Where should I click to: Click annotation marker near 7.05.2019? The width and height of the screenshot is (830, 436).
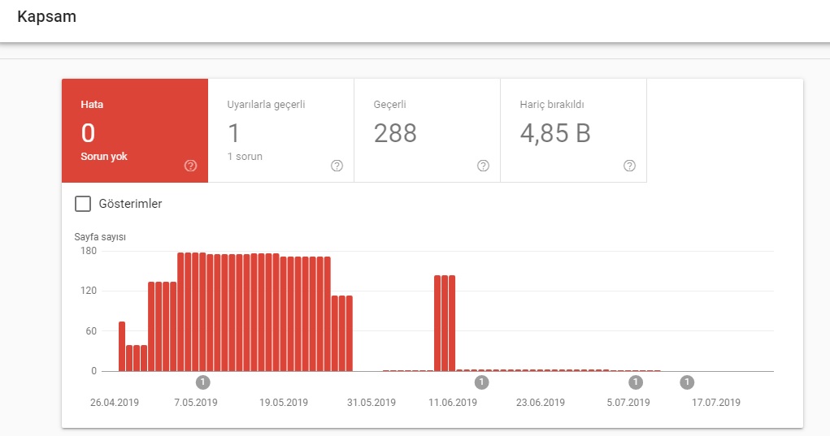(202, 382)
